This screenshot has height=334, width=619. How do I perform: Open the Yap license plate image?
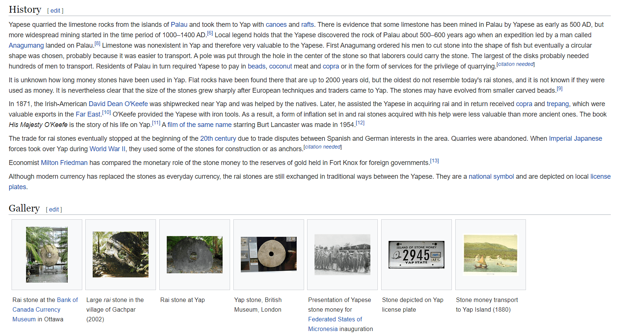click(416, 255)
